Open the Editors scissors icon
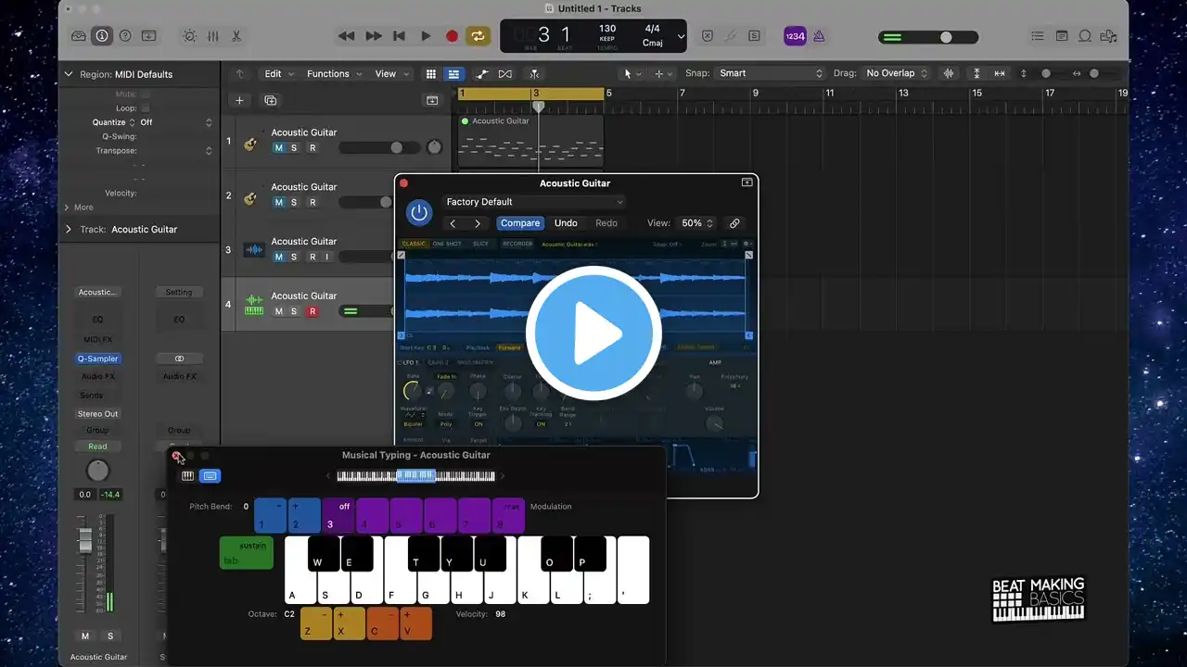 [x=236, y=36]
